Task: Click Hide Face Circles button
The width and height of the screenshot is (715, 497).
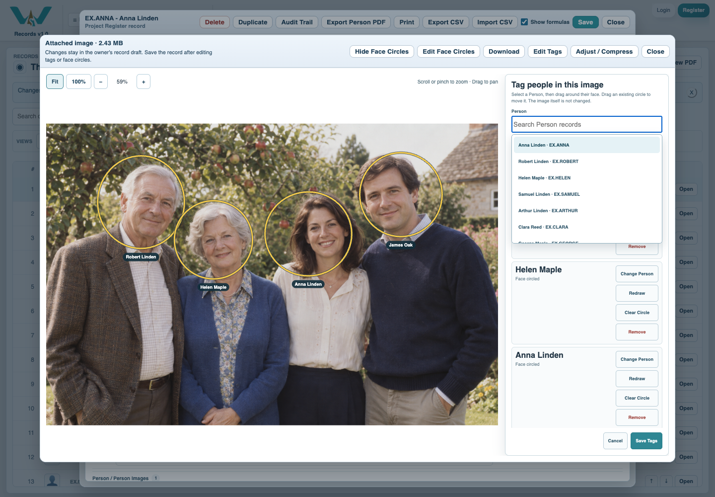Action: coord(382,52)
